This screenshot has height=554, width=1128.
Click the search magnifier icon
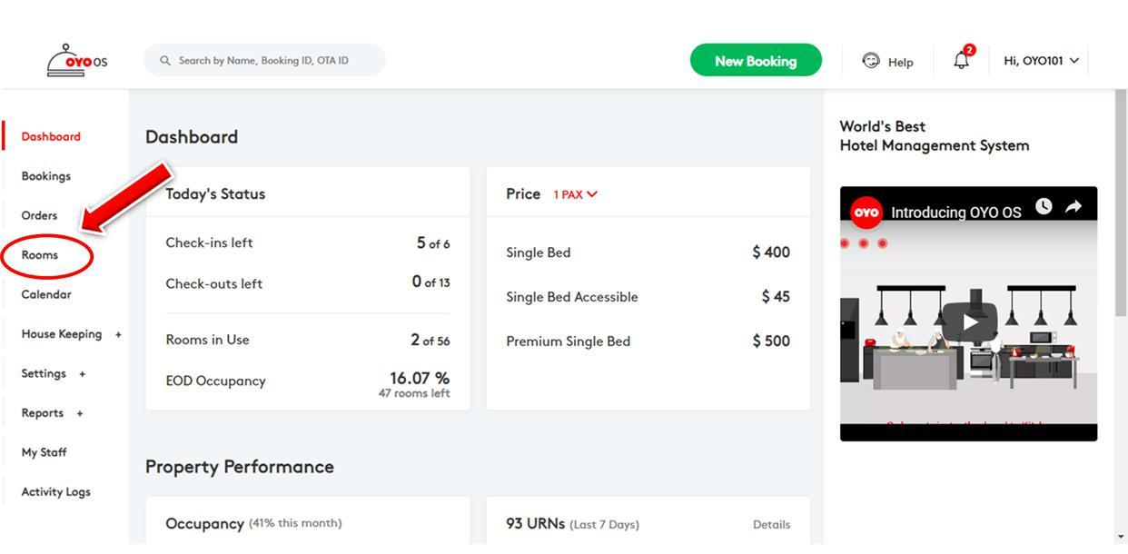(165, 61)
